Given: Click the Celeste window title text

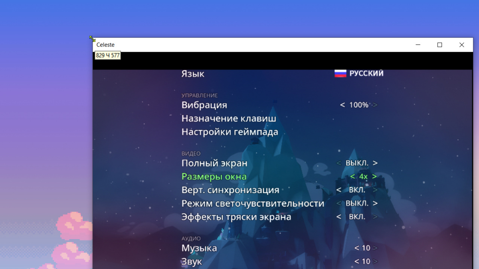Looking at the screenshot, I should (105, 45).
